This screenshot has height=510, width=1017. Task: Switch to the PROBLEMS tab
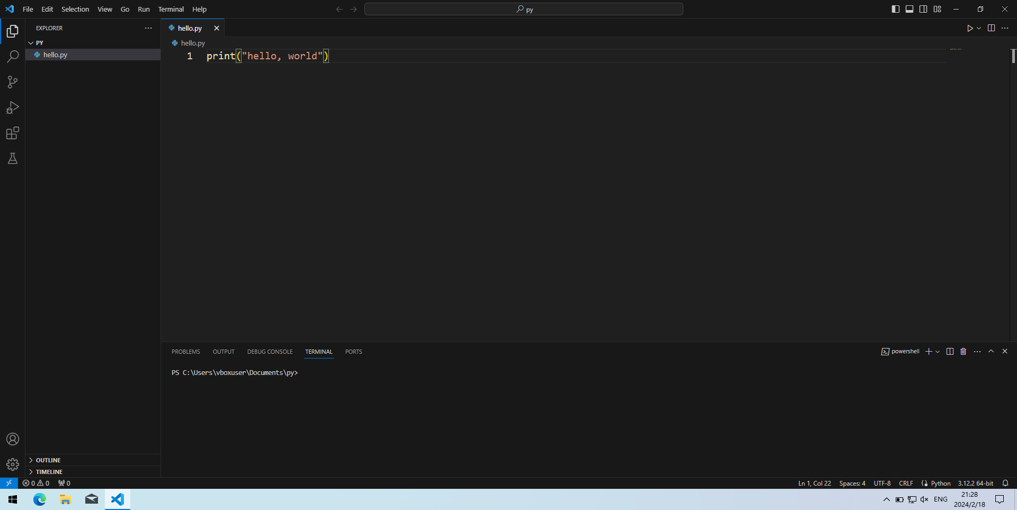[186, 352]
